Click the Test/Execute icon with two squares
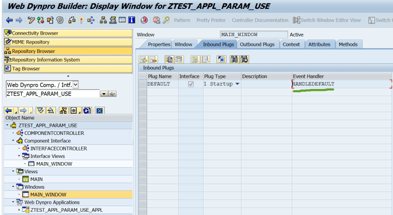Viewport: 393px width, 215px height. pos(72,20)
